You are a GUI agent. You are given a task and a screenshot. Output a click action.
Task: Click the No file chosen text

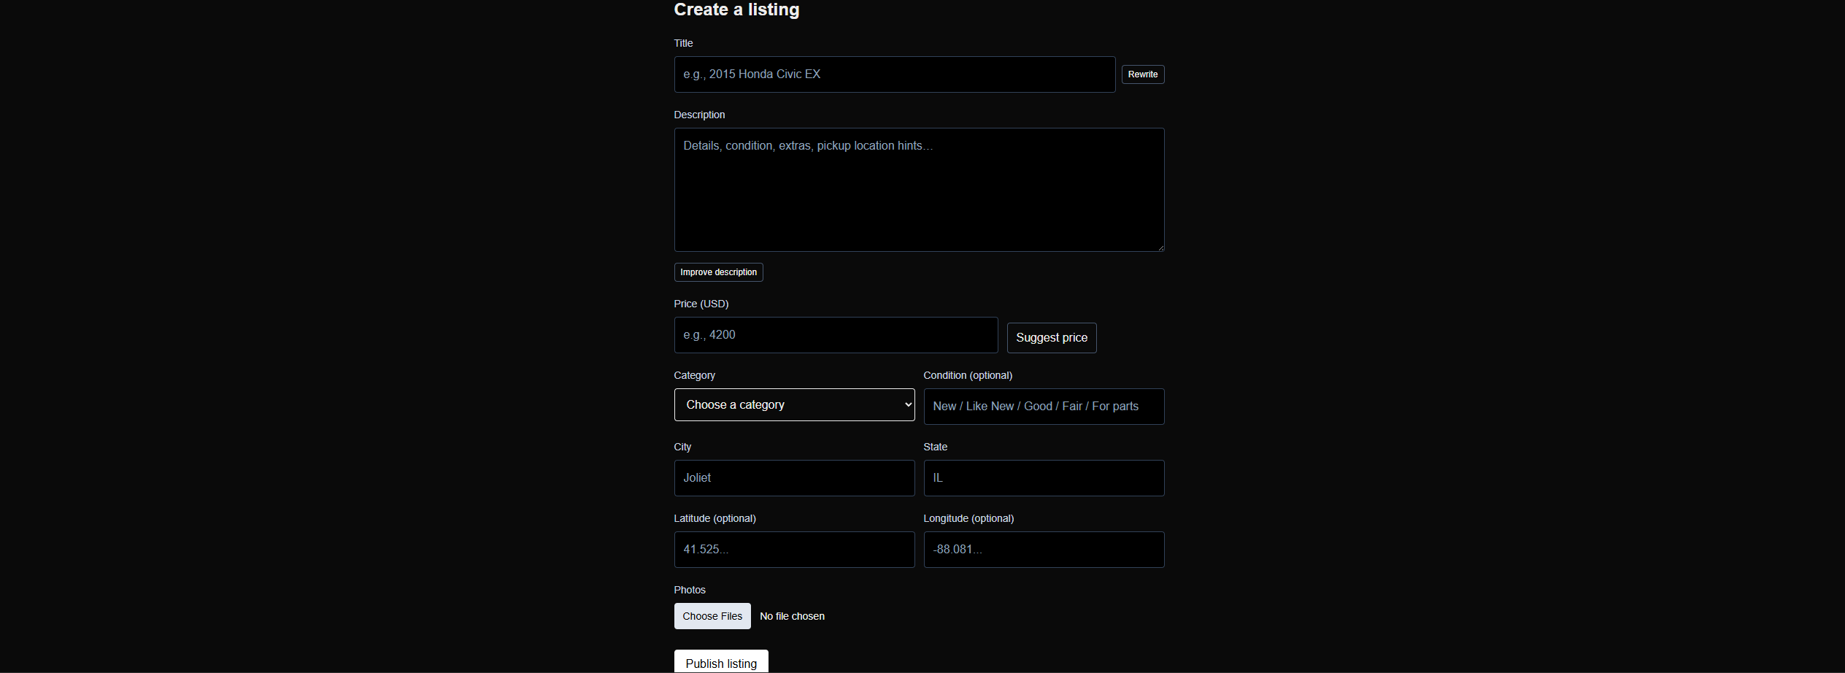792,617
